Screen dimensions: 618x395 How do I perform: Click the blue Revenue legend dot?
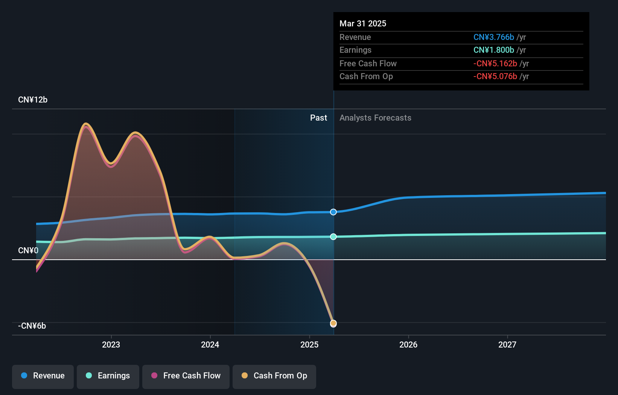click(24, 375)
